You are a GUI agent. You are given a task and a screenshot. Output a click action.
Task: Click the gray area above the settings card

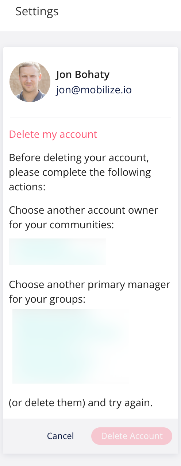point(90,39)
